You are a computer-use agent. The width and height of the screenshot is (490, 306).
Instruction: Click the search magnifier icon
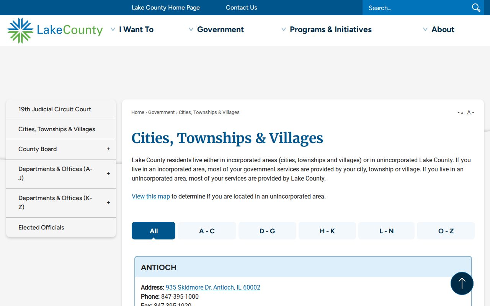tap(476, 8)
